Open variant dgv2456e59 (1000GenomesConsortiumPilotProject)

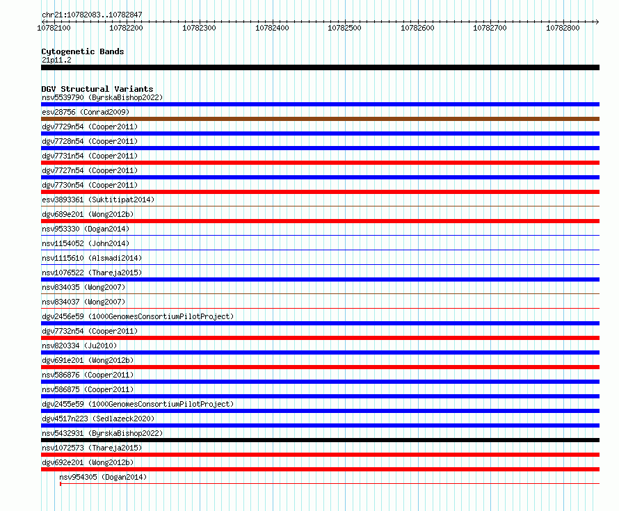[x=138, y=316]
